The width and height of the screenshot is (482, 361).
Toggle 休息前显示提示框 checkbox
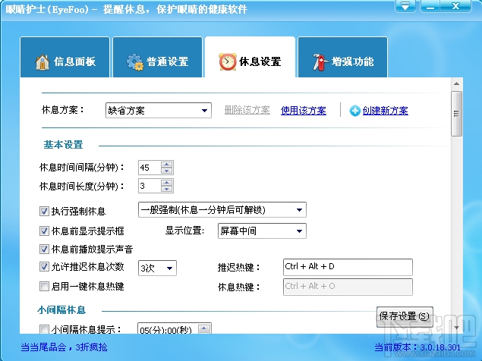point(44,231)
